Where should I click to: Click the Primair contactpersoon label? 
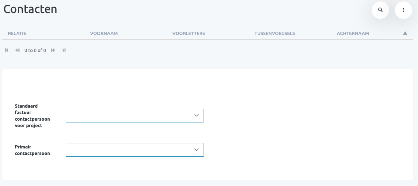32,150
